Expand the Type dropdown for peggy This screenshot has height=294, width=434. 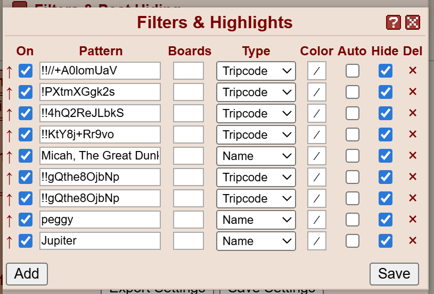(x=256, y=220)
